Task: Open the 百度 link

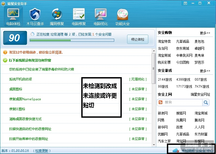Action: (x=179, y=127)
